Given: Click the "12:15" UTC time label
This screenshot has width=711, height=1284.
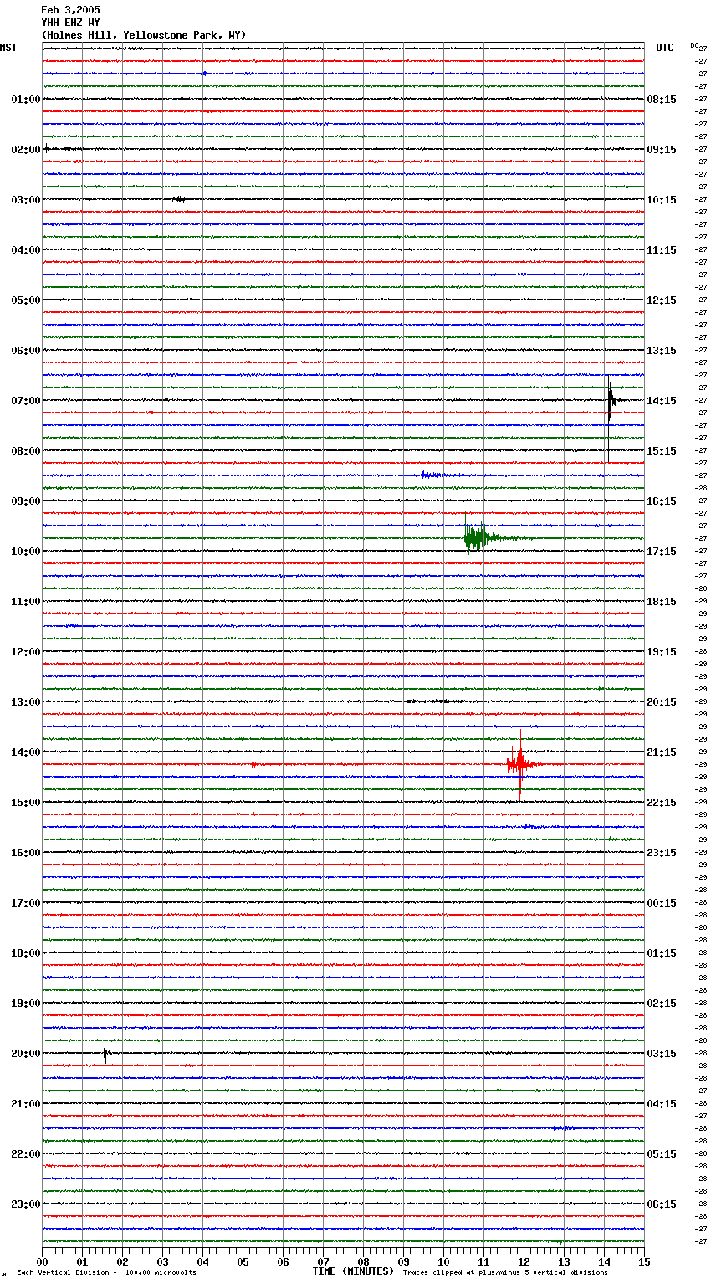Looking at the screenshot, I should 662,300.
